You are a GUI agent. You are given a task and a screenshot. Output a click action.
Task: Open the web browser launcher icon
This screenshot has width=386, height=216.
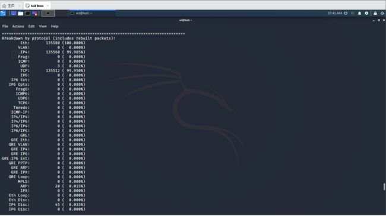click(x=34, y=13)
